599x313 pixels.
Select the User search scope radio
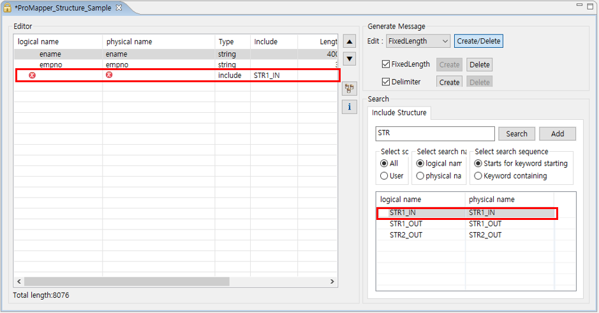click(384, 176)
